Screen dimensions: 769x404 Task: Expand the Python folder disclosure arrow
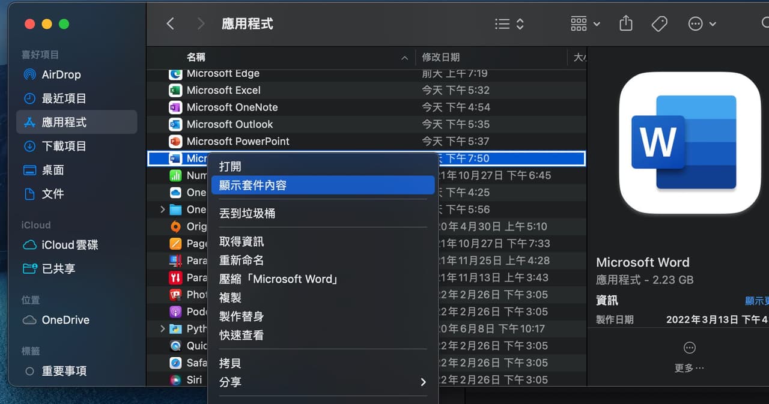(x=162, y=328)
